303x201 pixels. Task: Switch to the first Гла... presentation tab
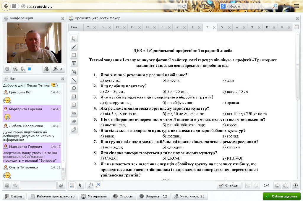point(75,27)
